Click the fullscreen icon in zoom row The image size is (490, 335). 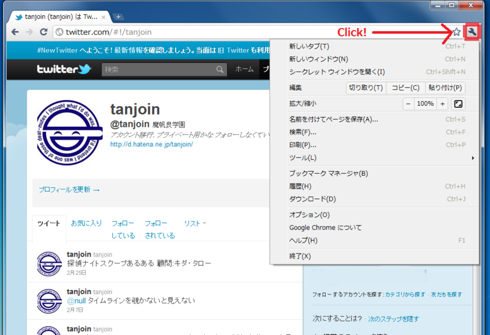point(458,104)
